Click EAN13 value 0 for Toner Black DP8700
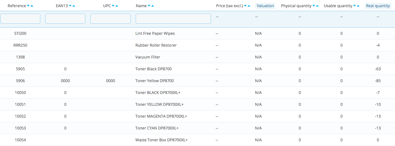This screenshot has height=146, width=395. pos(65,69)
